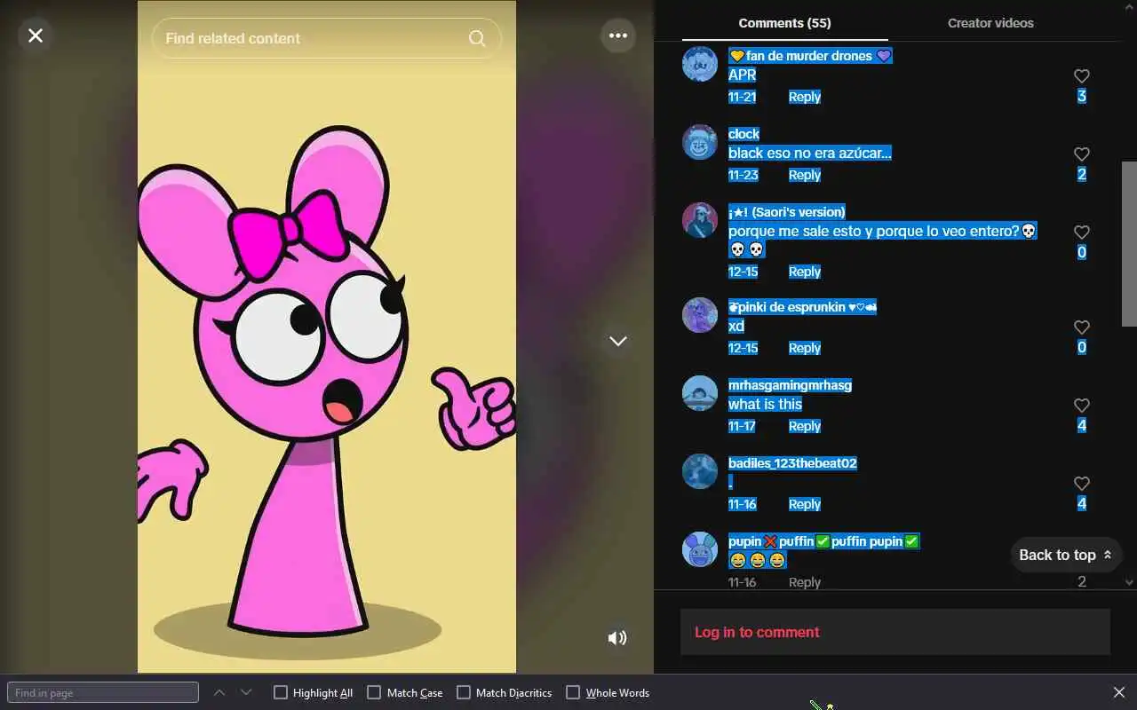Click comment text 'what is this'
This screenshot has height=710, width=1137.
coord(765,404)
